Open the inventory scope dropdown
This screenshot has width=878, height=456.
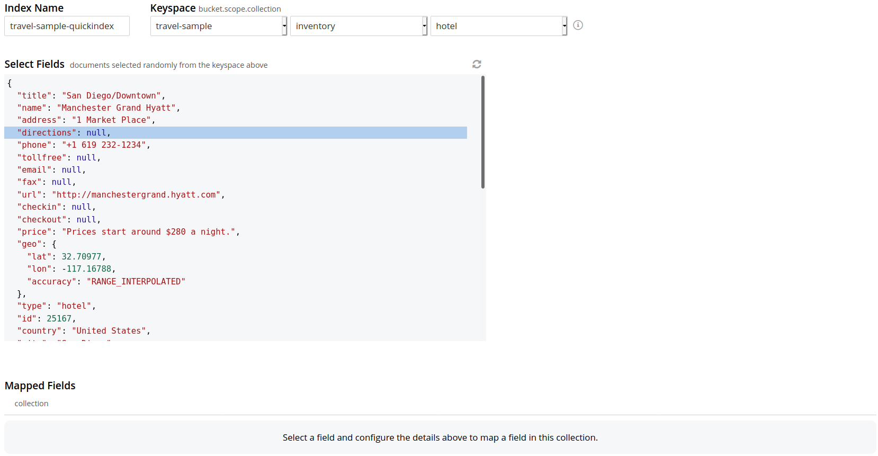359,26
